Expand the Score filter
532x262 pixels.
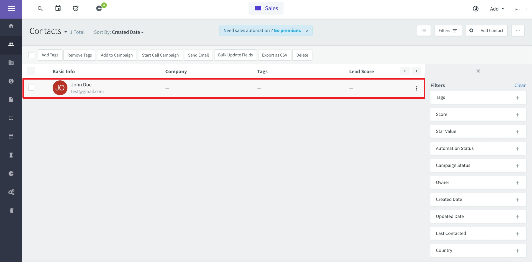(478, 115)
